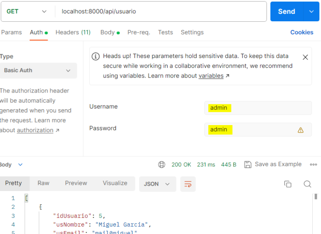Dismiss the Heads up banner with X
The height and width of the screenshot is (234, 321).
[305, 57]
